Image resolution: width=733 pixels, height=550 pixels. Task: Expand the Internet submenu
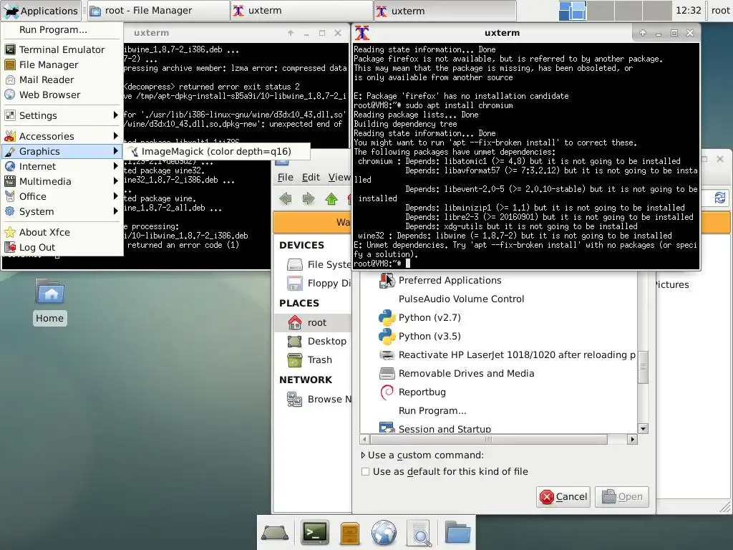pyautogui.click(x=63, y=166)
